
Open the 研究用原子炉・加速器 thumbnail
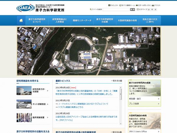point(24,91)
